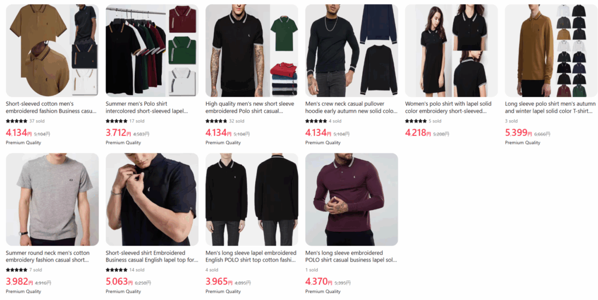598x300 pixels.
Task: Click the star rating beside '37 sold'
Action: [16, 121]
